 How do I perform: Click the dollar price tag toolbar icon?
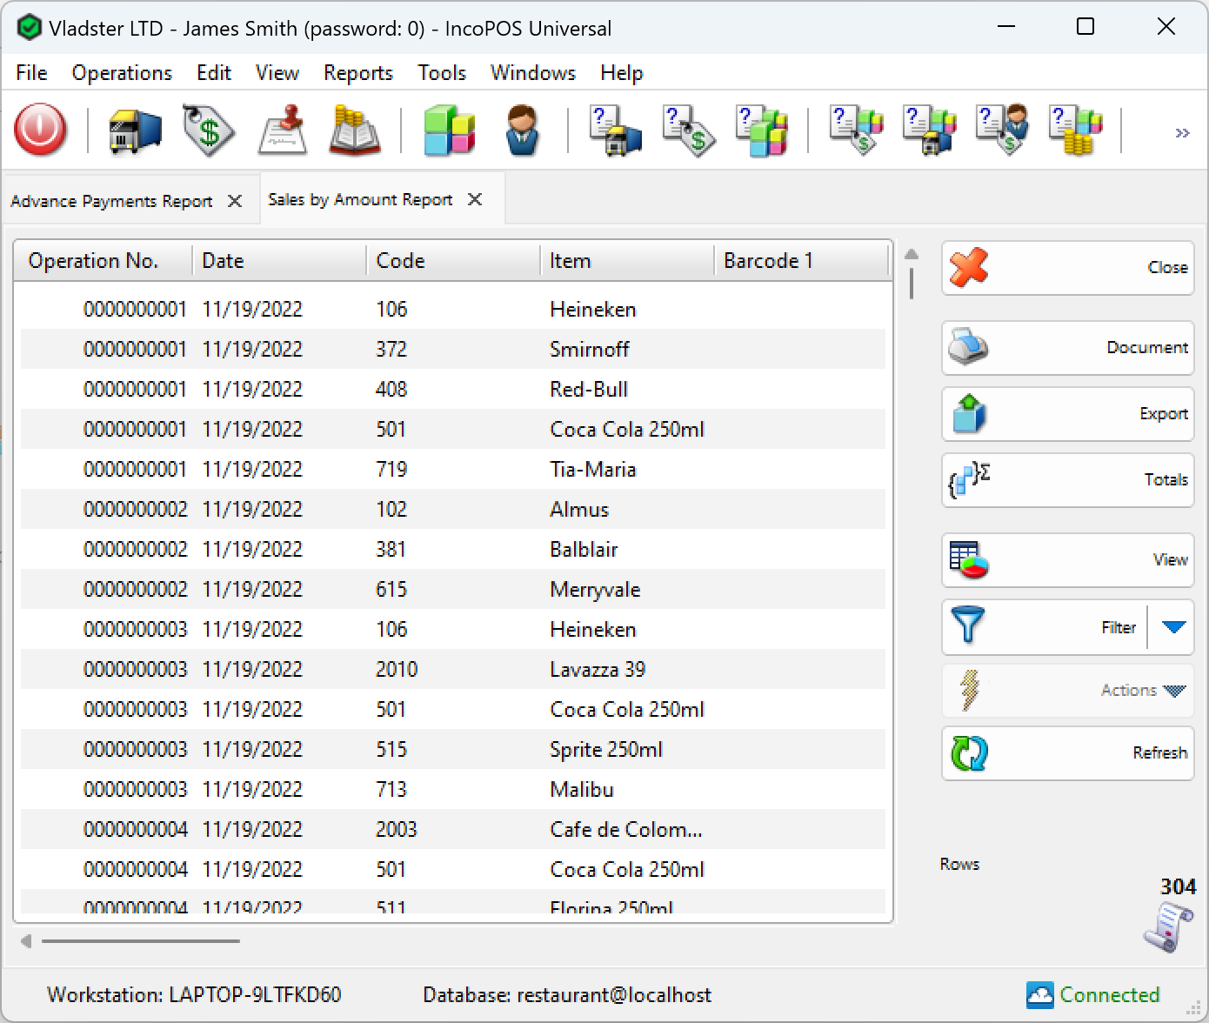(209, 131)
